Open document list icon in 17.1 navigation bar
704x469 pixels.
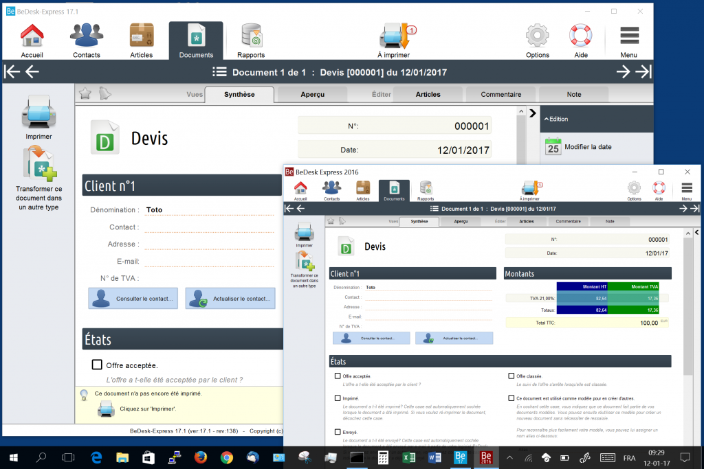pyautogui.click(x=219, y=71)
